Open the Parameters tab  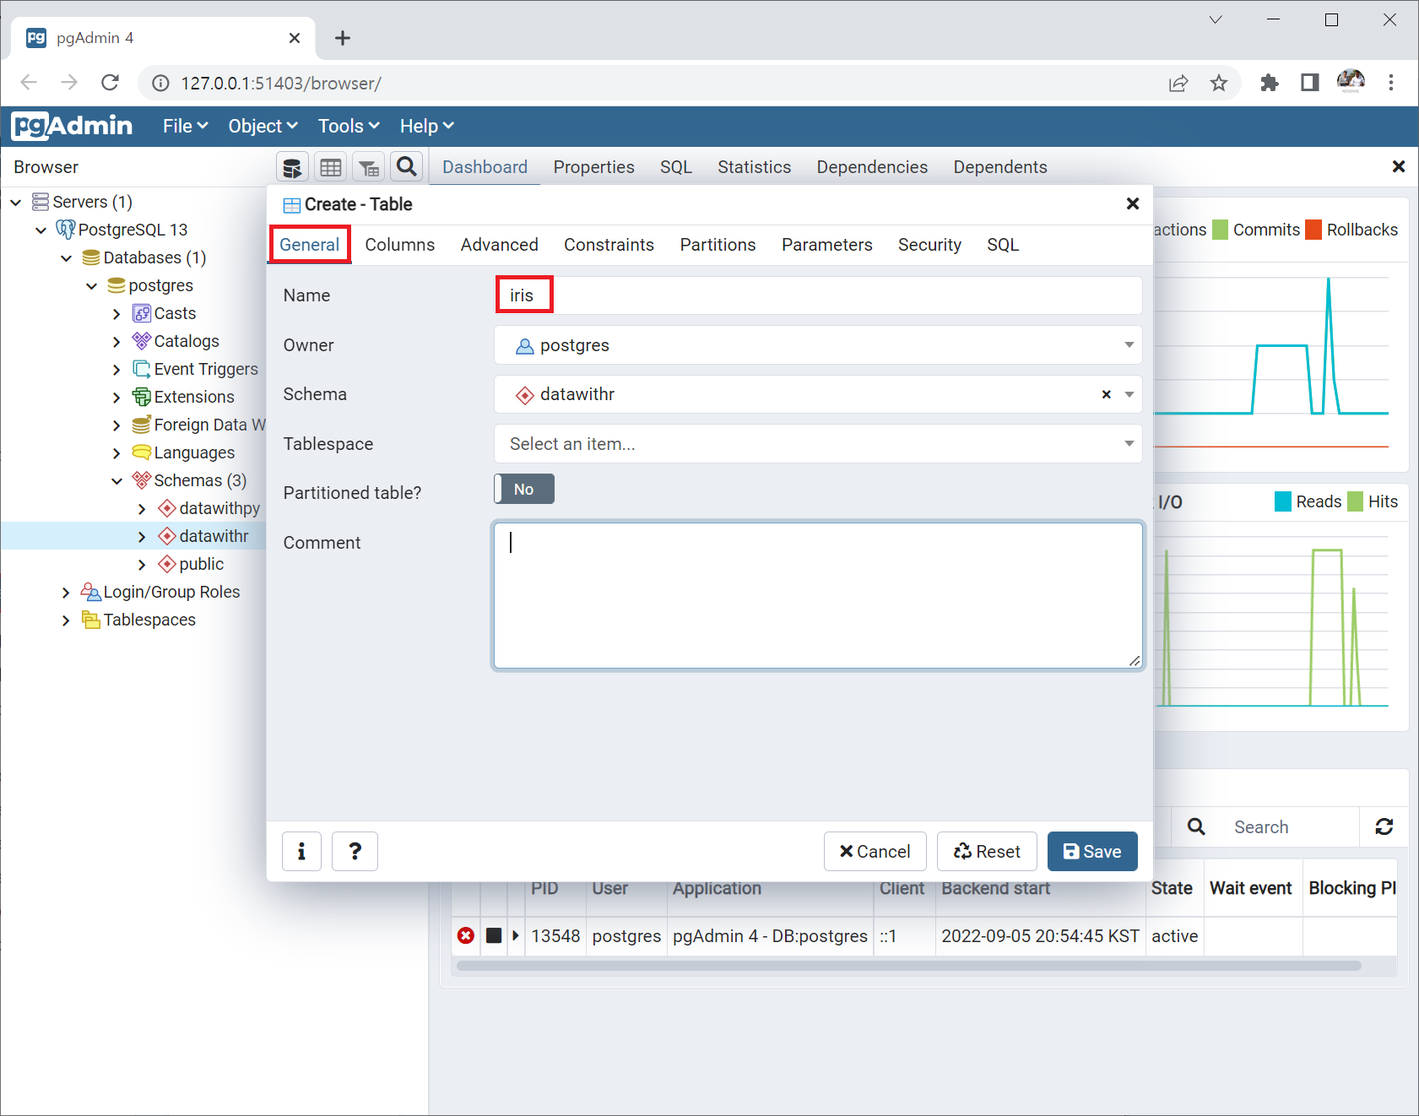pyautogui.click(x=826, y=245)
